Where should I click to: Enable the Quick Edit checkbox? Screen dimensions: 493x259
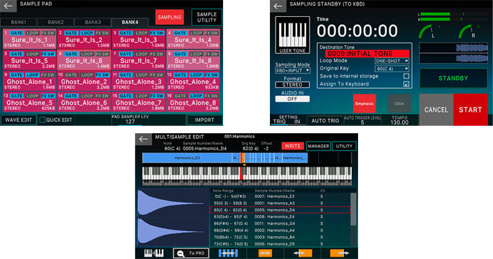click(43, 120)
